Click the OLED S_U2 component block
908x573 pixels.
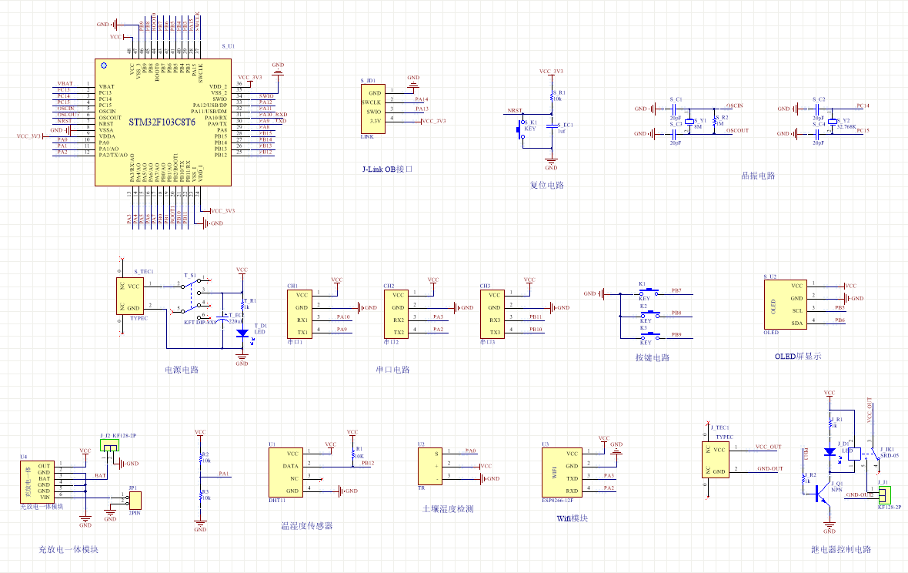click(x=786, y=304)
